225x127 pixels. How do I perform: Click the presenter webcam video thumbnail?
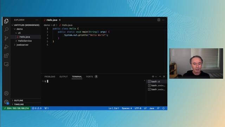(x=196, y=64)
